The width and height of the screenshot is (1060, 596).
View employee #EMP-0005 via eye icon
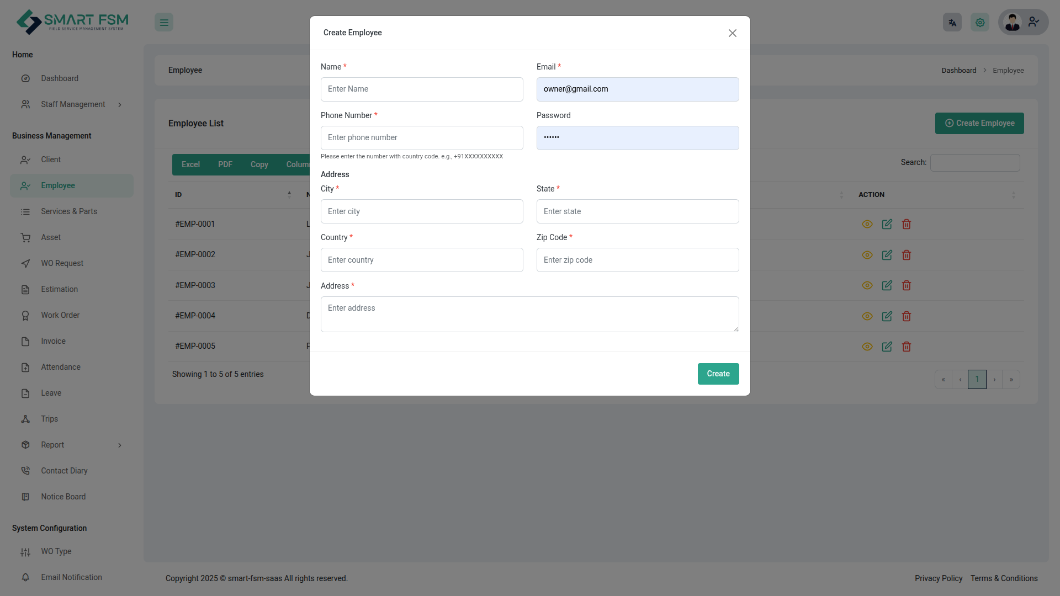(867, 347)
